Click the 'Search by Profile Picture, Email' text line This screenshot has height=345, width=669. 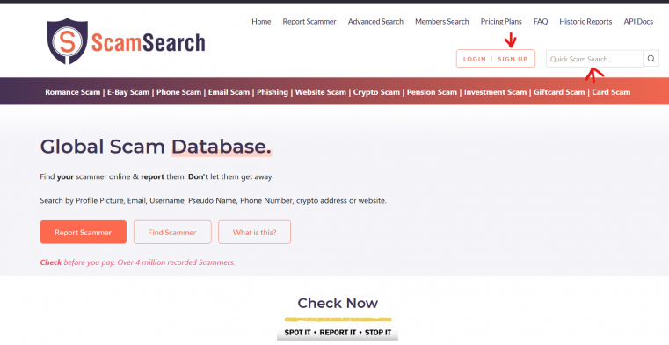click(214, 201)
